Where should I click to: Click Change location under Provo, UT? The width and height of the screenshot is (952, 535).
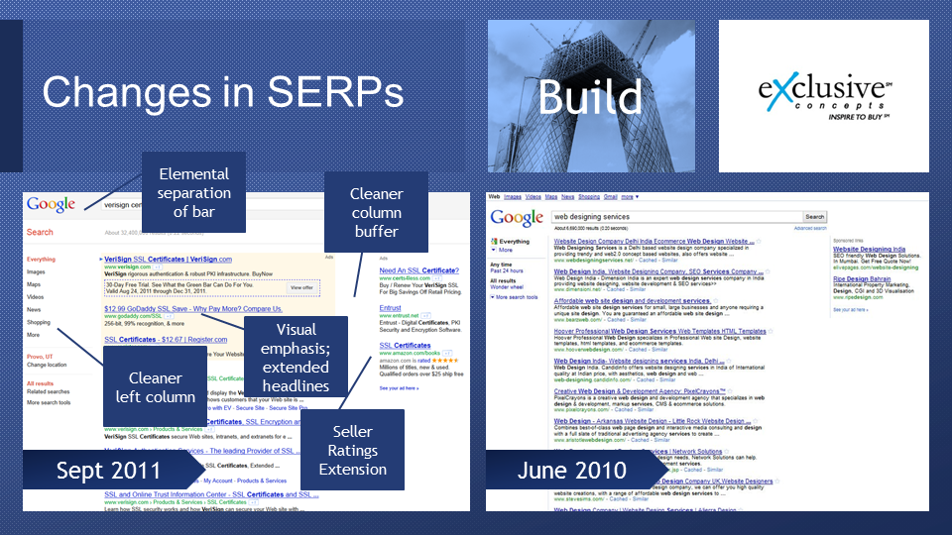click(x=47, y=365)
